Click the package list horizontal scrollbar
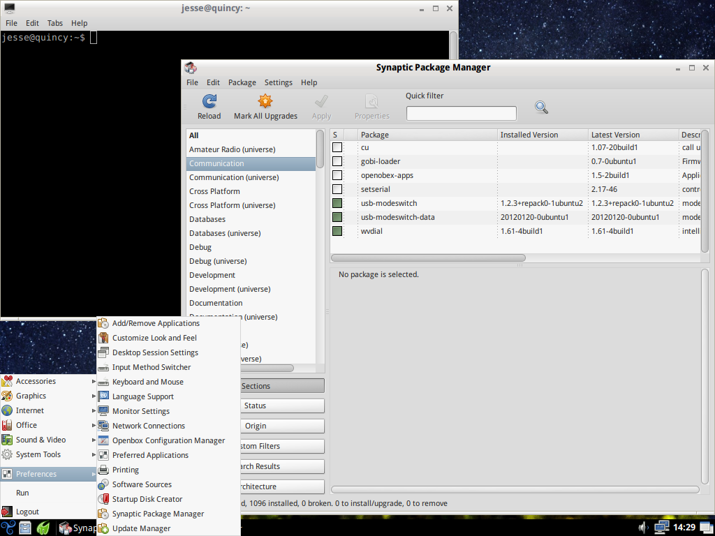Image resolution: width=715 pixels, height=536 pixels. (x=428, y=258)
